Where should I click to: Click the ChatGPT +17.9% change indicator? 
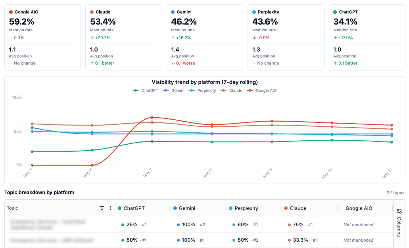coord(343,38)
